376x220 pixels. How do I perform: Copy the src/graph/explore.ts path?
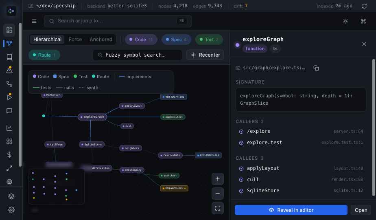[316, 68]
